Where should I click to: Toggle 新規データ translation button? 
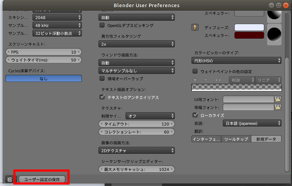coord(266,139)
